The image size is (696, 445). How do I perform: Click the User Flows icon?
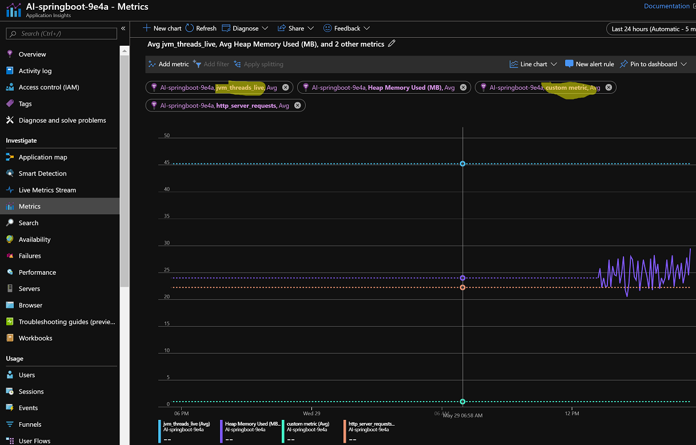pos(9,441)
